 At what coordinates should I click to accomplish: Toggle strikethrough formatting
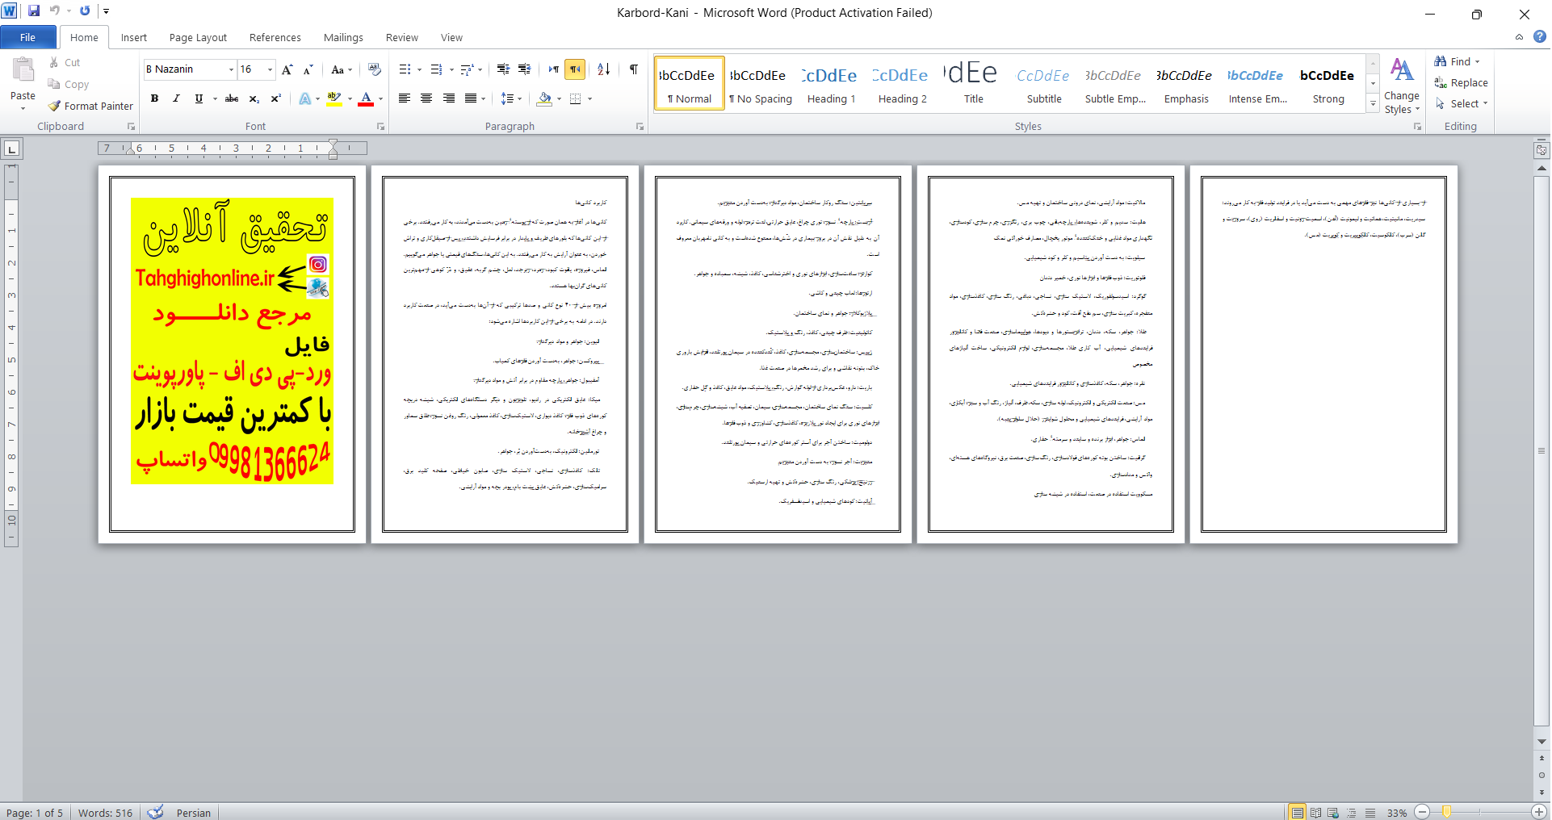tap(232, 98)
